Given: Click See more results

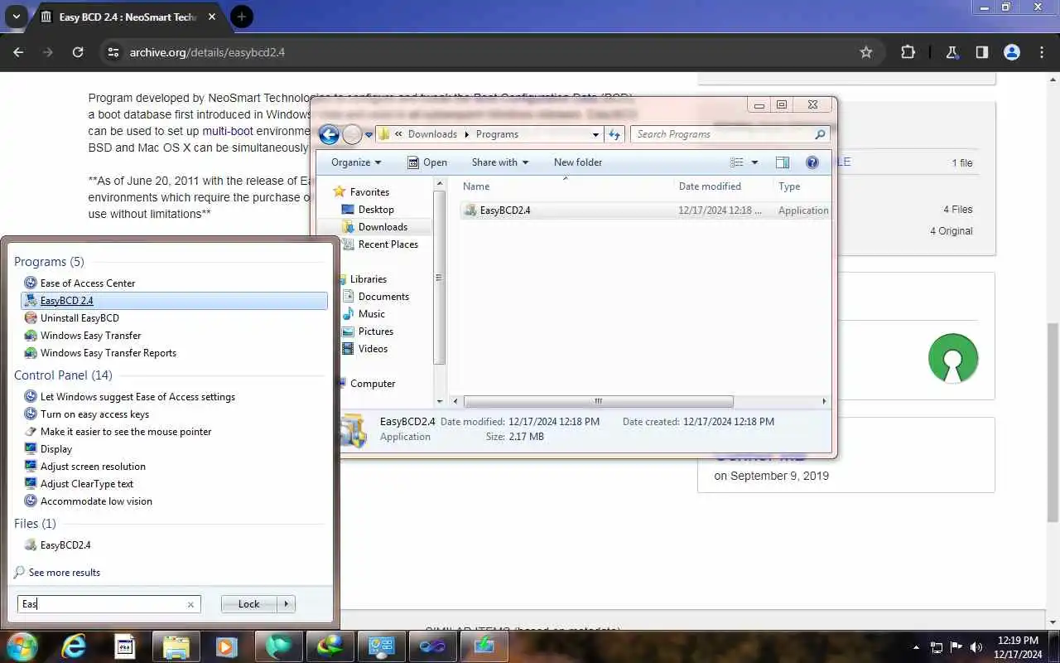Looking at the screenshot, I should (64, 573).
